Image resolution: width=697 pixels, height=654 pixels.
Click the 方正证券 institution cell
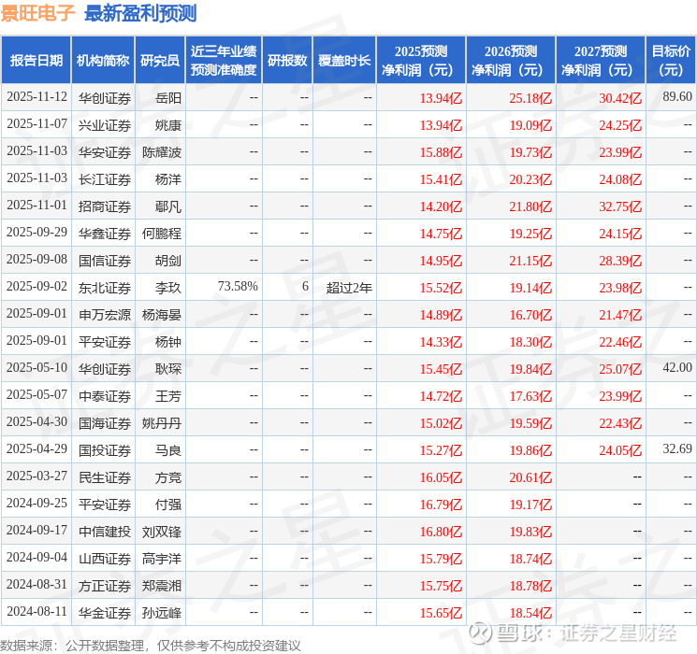[105, 586]
